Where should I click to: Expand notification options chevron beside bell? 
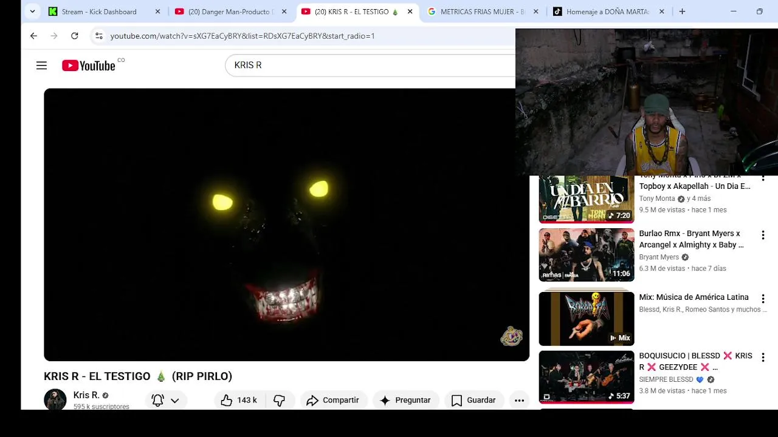coord(174,401)
